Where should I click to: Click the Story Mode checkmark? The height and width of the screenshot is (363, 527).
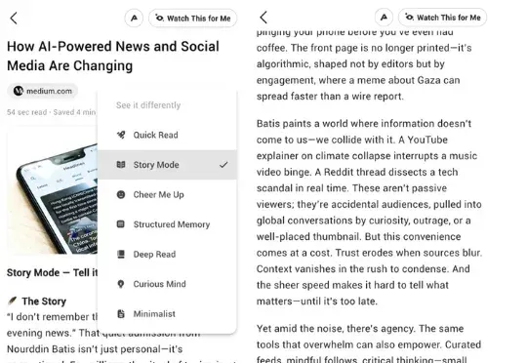[223, 165]
